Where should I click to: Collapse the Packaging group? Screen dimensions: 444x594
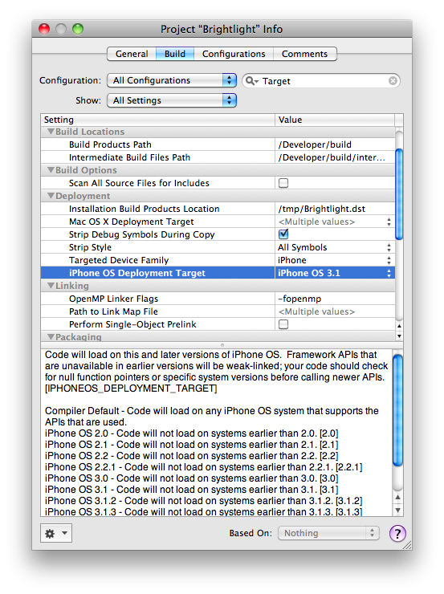[51, 337]
